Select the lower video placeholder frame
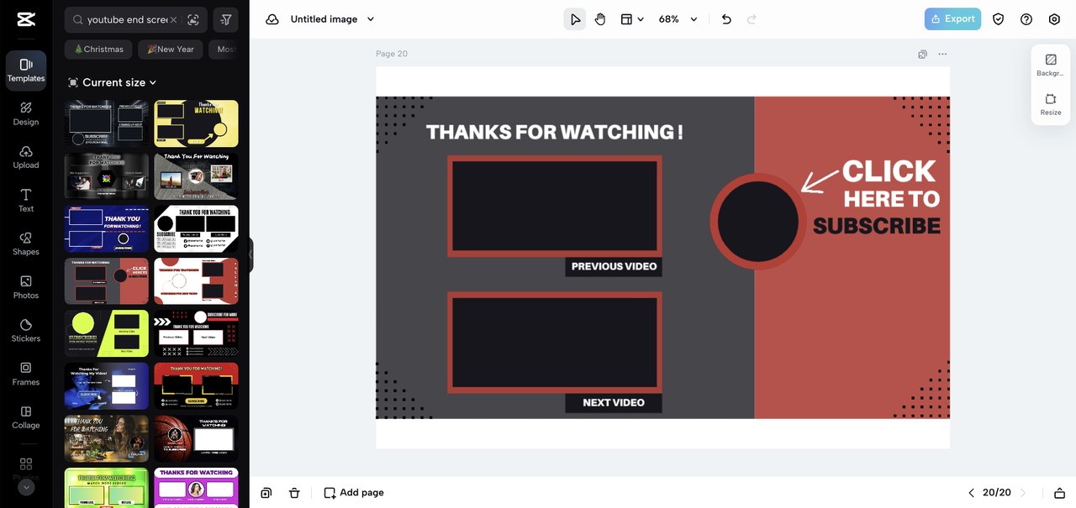The width and height of the screenshot is (1076, 508). pos(554,342)
